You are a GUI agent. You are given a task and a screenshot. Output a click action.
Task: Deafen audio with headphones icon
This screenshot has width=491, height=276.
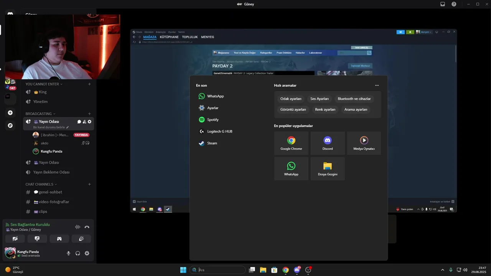[78, 253]
